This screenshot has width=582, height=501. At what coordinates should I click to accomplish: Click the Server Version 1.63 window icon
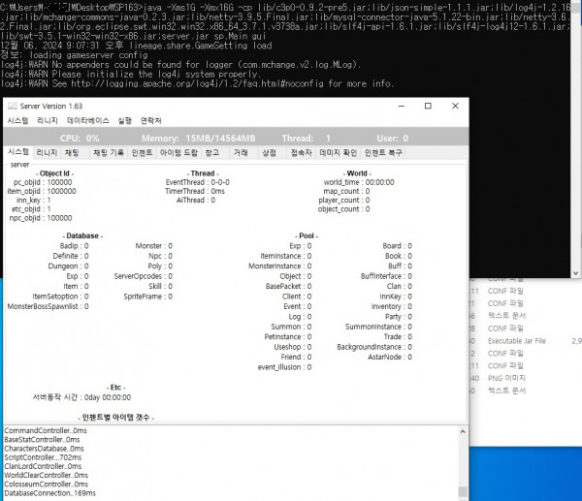tap(13, 106)
